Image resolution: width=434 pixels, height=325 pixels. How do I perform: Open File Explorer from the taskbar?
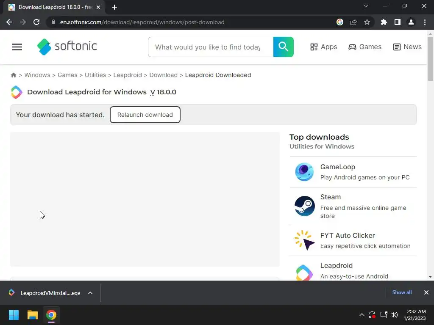pos(32,315)
